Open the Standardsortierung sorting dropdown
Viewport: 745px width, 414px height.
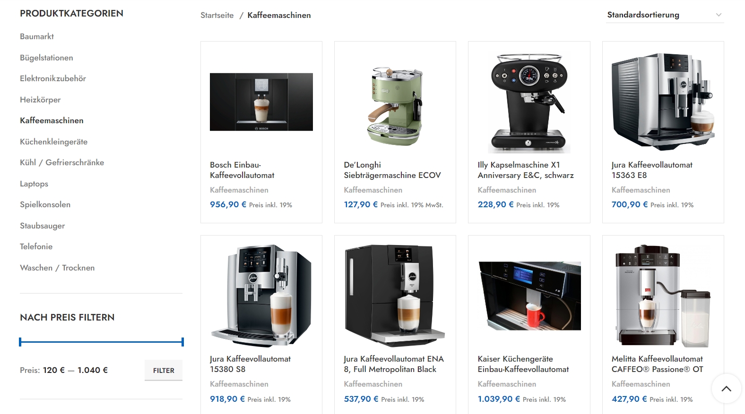(665, 15)
